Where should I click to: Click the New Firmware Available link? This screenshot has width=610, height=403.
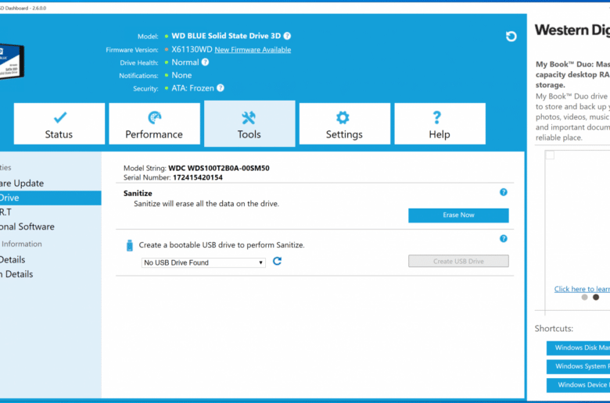(253, 50)
